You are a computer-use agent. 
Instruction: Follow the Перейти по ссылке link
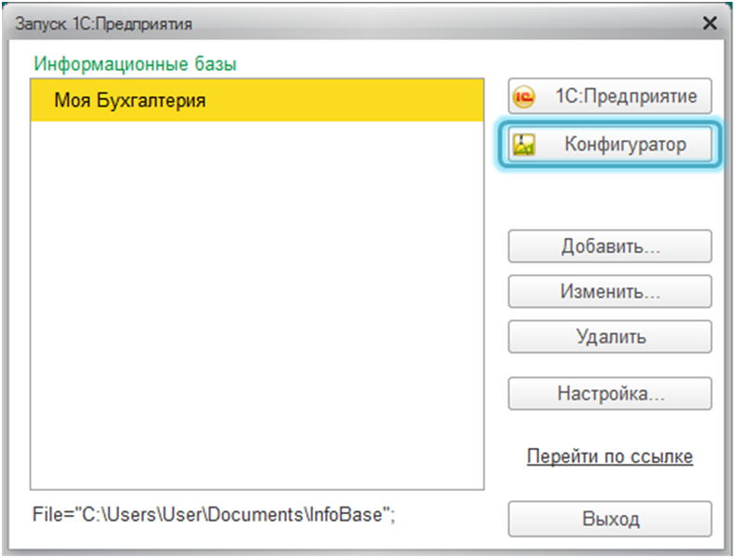pyautogui.click(x=610, y=456)
